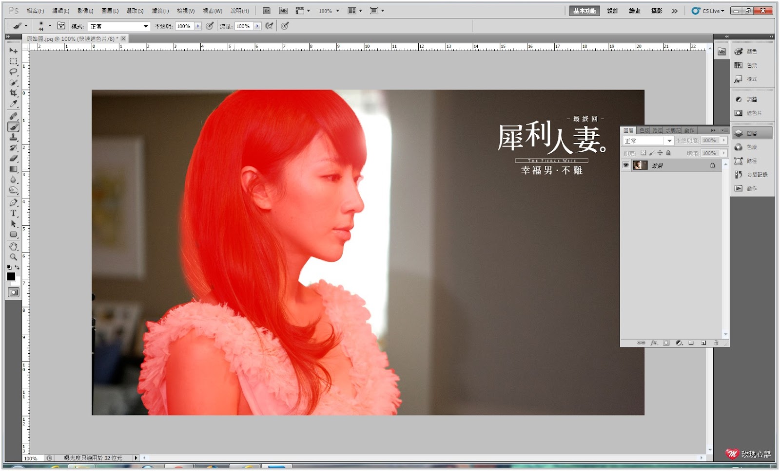Select the Clone Stamp tool
This screenshot has height=471, width=780.
[13, 137]
